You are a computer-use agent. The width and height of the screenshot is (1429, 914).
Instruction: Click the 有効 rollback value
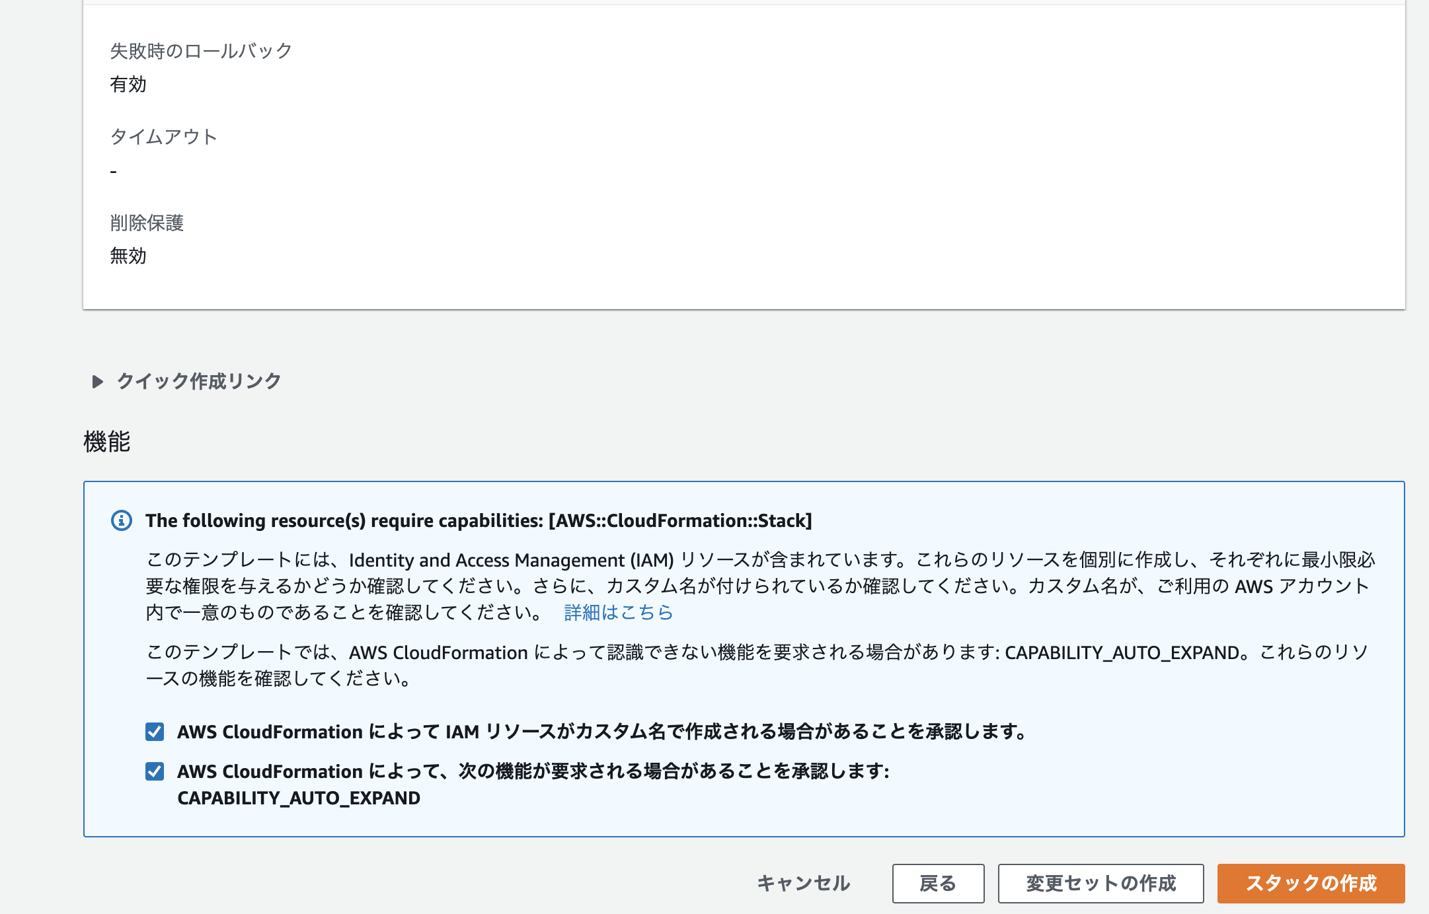tap(128, 84)
